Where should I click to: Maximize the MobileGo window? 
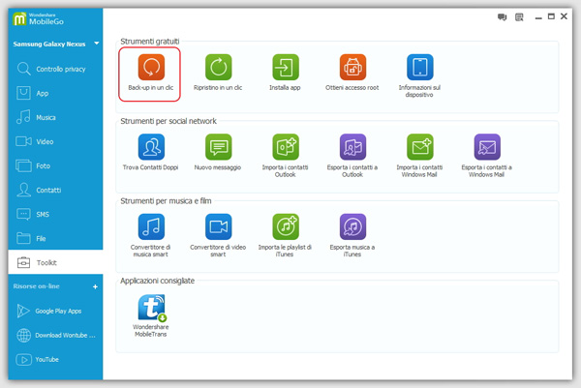(x=551, y=16)
